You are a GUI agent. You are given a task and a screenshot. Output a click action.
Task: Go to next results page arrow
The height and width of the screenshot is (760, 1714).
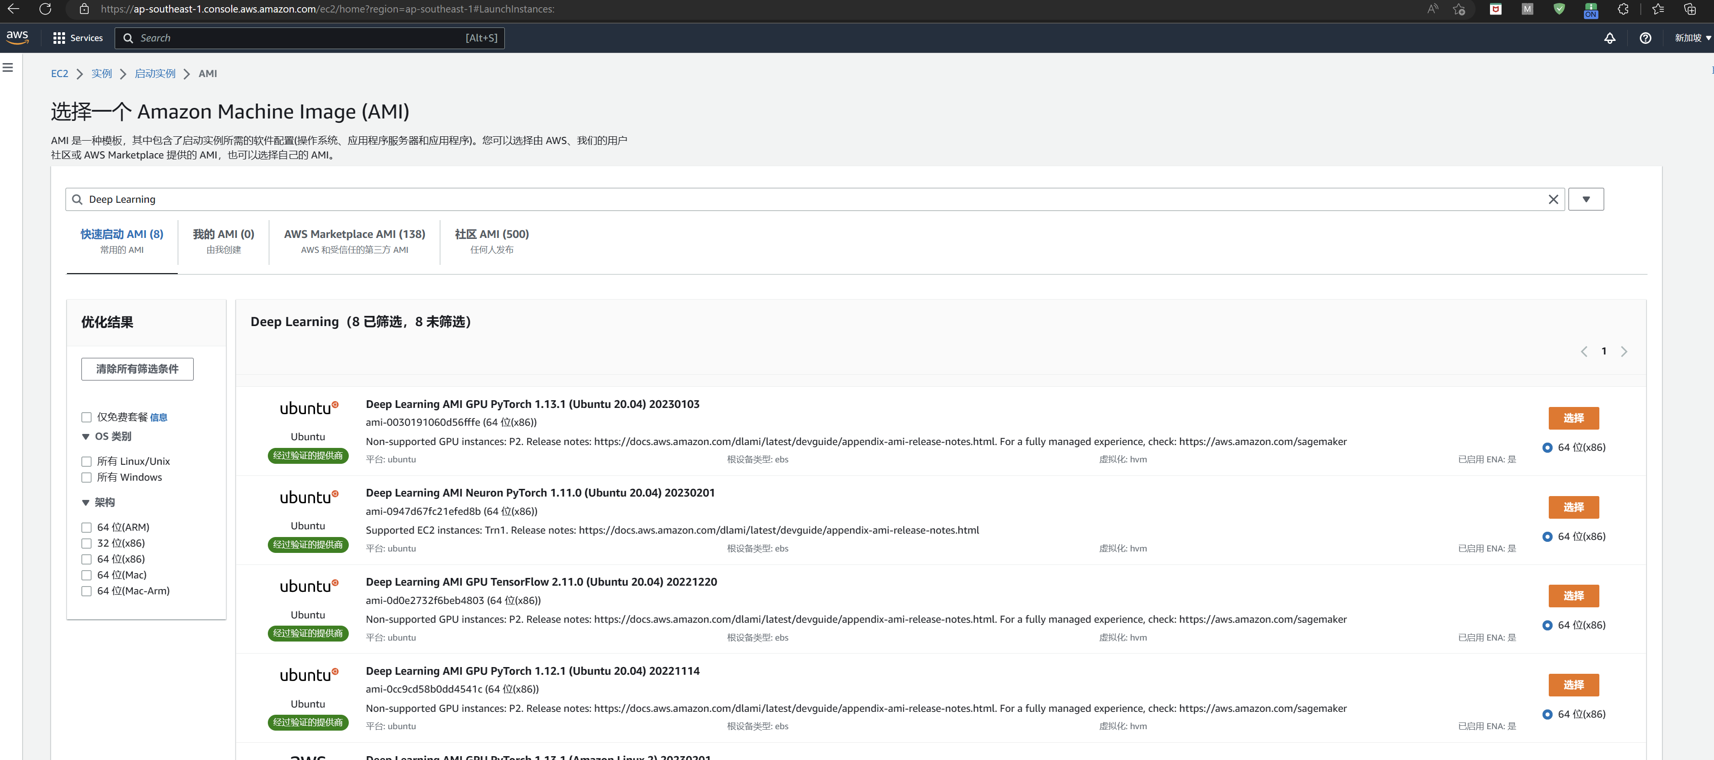coord(1623,352)
